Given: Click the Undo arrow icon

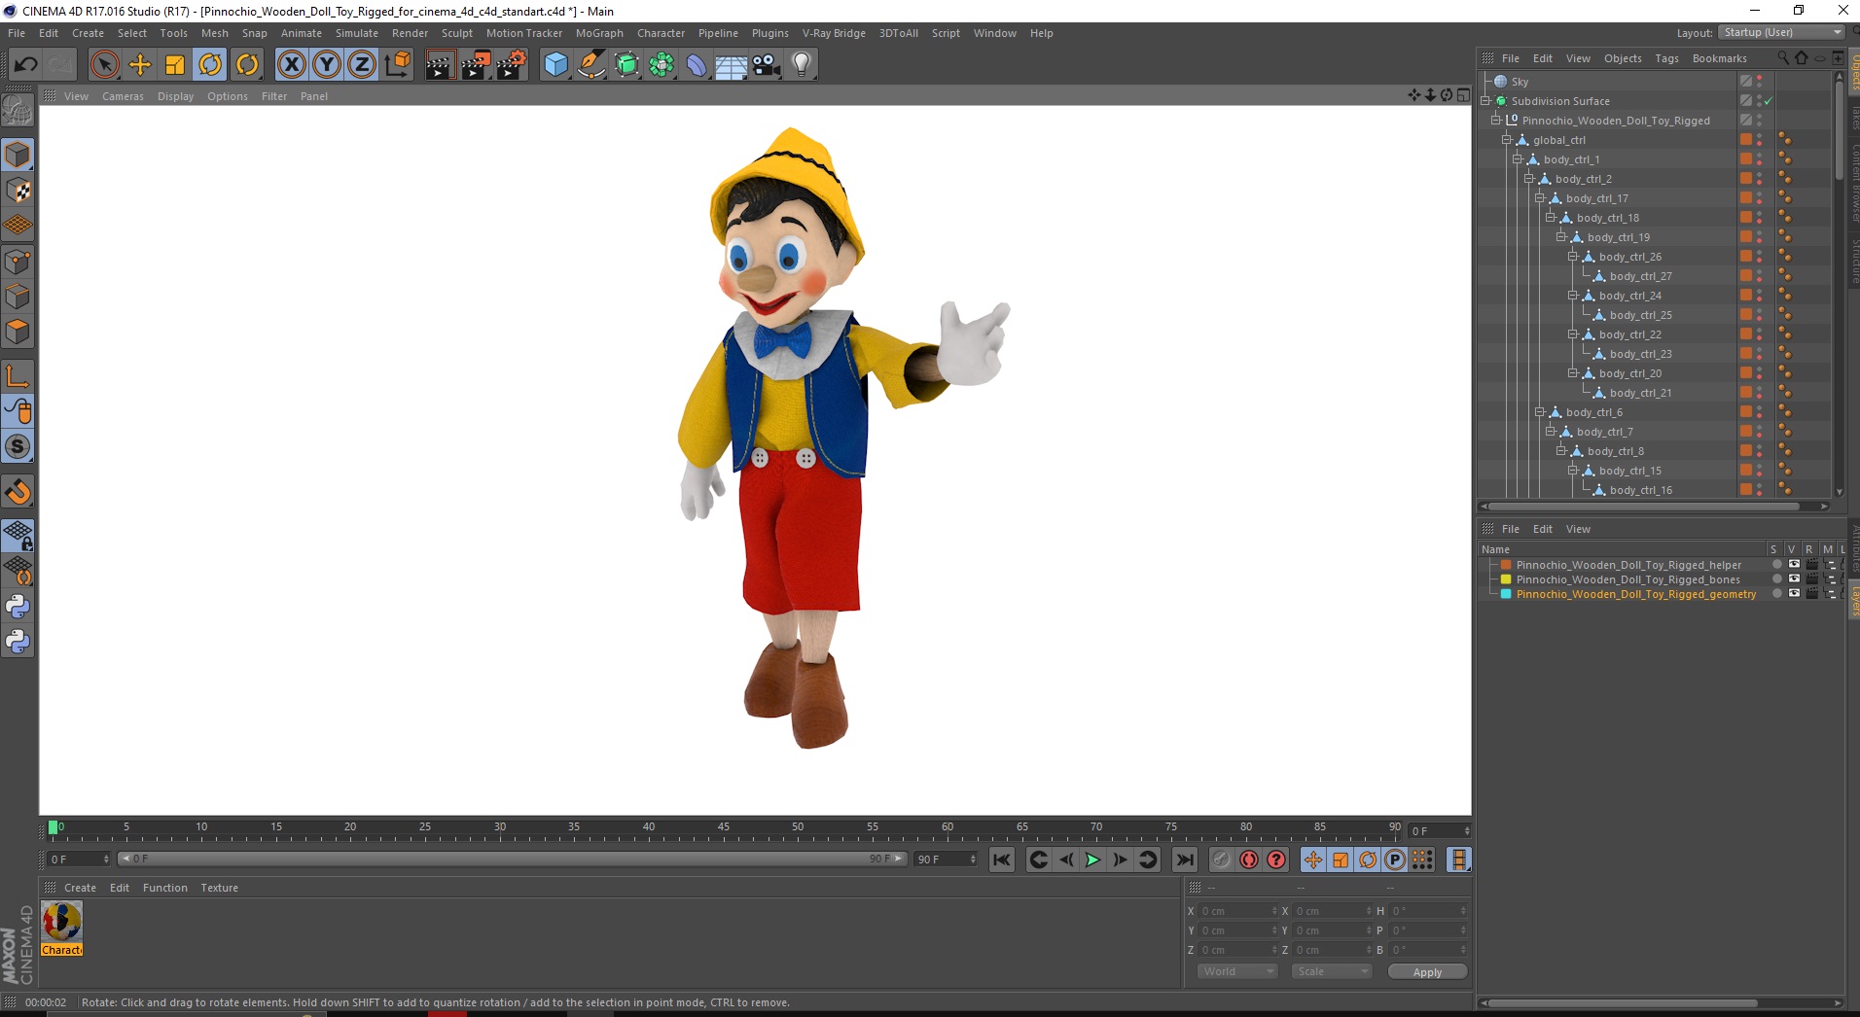Looking at the screenshot, I should click(26, 65).
